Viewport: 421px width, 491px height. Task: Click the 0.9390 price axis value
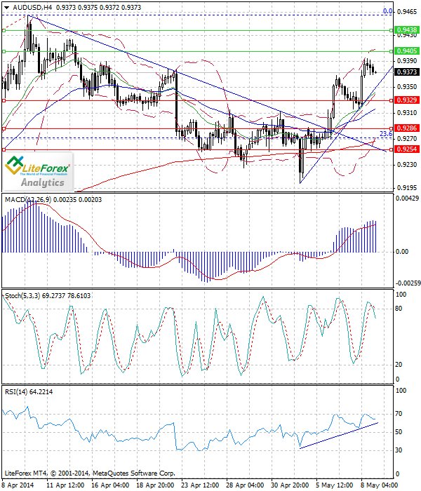[x=407, y=61]
